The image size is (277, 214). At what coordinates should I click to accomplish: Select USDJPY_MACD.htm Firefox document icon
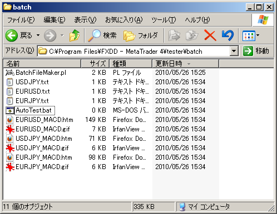[x=9, y=139]
